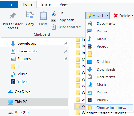Select App (D:) label in navigation pane
Viewport: 134px width, 116px height.
pyautogui.click(x=22, y=112)
